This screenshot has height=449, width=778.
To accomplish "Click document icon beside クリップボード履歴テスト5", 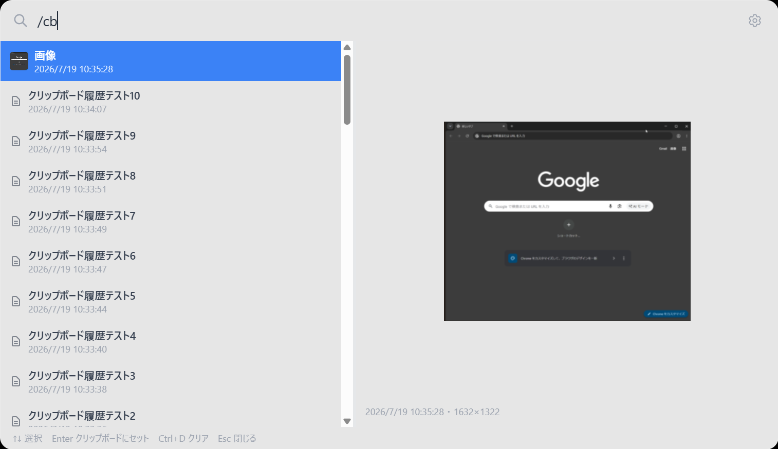I will [16, 301].
